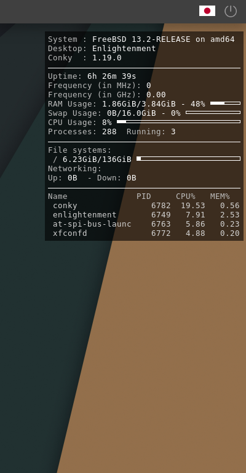Click the root filesystem usage bar
The height and width of the screenshot is (473, 246).
point(188,159)
